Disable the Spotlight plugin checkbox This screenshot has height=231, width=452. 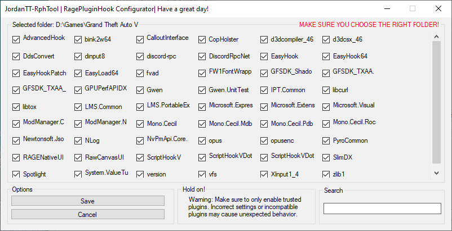tap(16, 174)
